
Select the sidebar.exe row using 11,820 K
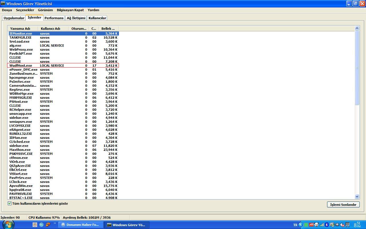(x=63, y=146)
